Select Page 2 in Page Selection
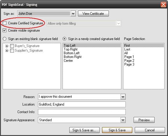168x136 pixels. (x=144, y=61)
